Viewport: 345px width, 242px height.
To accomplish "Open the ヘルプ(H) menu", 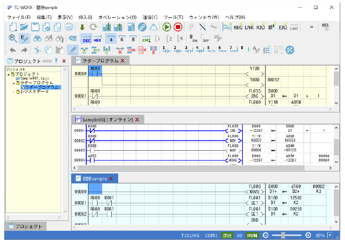I will coord(235,17).
